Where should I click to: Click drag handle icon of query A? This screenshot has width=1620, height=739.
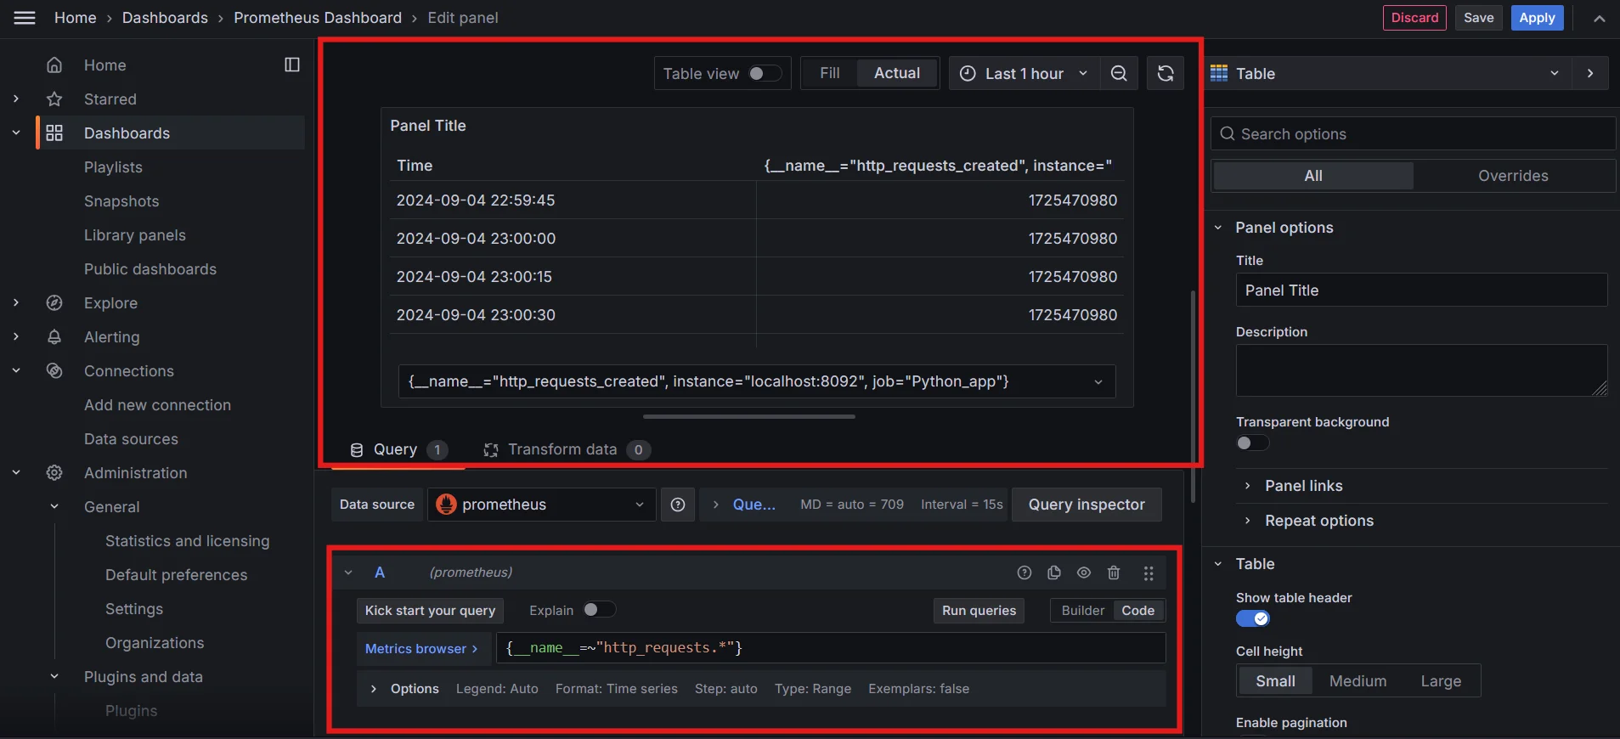1149,573
